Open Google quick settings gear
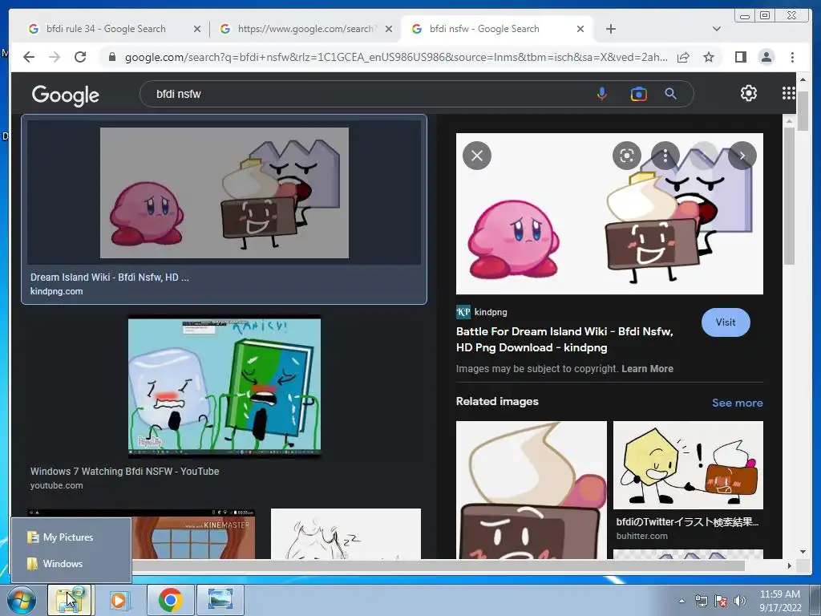The width and height of the screenshot is (821, 616). point(749,93)
